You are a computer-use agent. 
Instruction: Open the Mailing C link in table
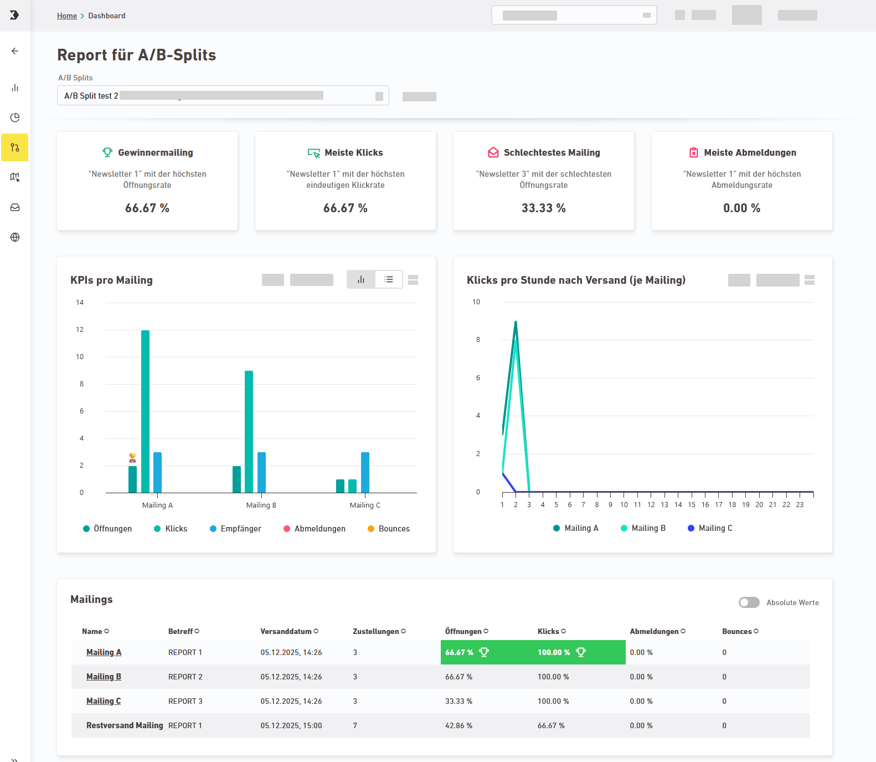[104, 701]
